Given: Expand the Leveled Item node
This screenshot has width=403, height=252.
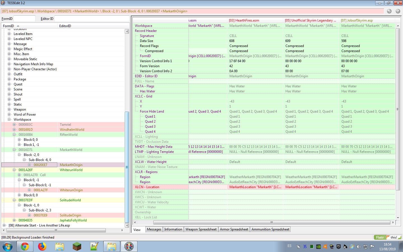Looking at the screenshot, I should pyautogui.click(x=9, y=34).
